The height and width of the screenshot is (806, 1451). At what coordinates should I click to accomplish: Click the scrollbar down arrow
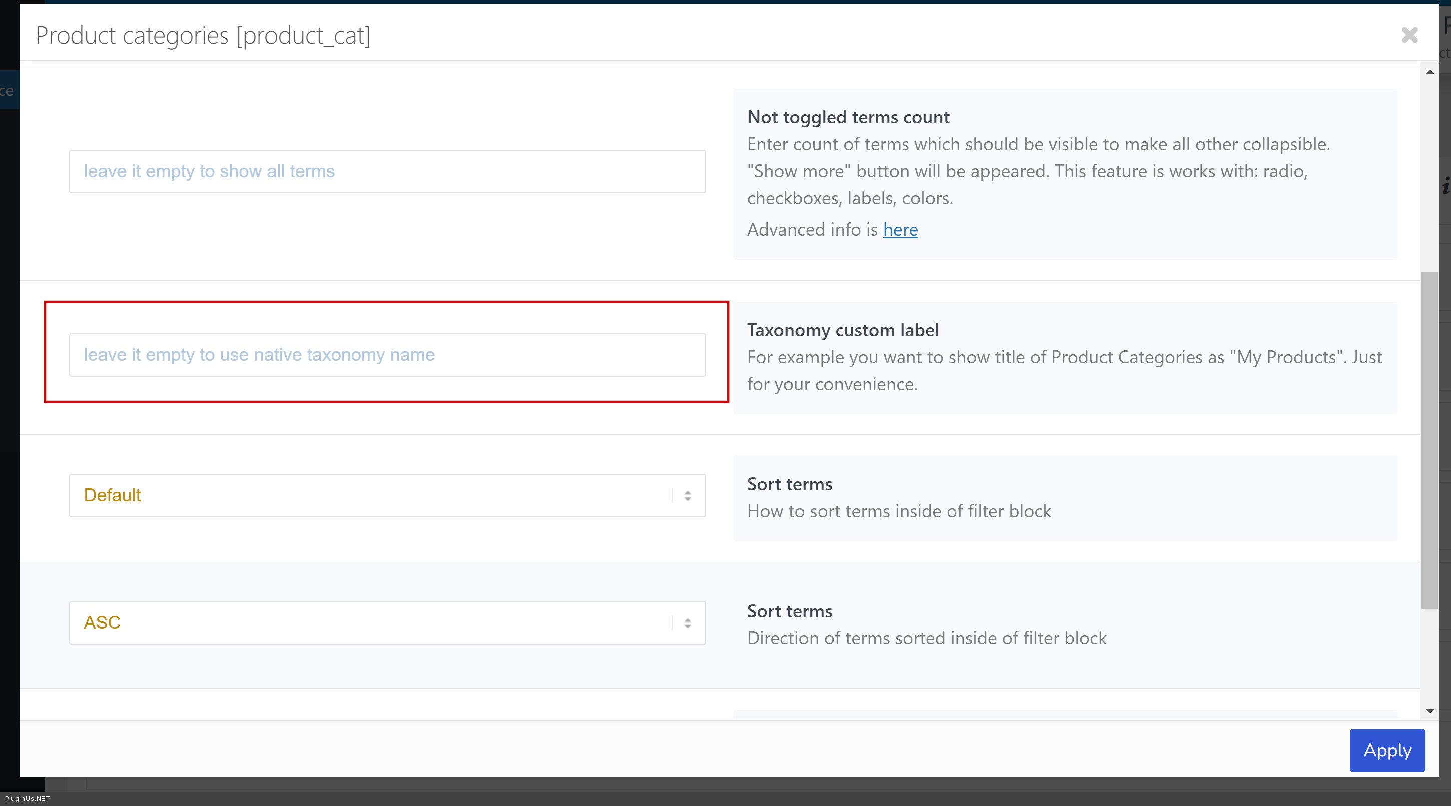point(1429,711)
